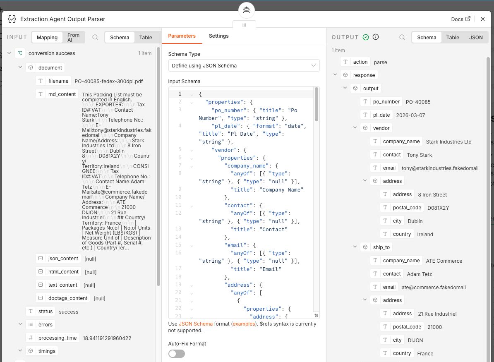Viewport: 494px width, 362px height.
Task: Open the JSON Schema help link
Action: (x=196, y=324)
